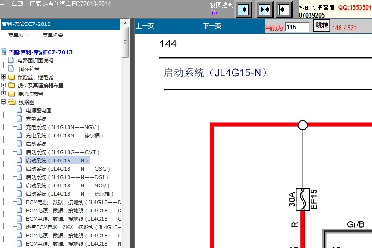
Task: Click page icon for 启动系统 (JL4G18——N——GSG)
Action: tap(19, 168)
